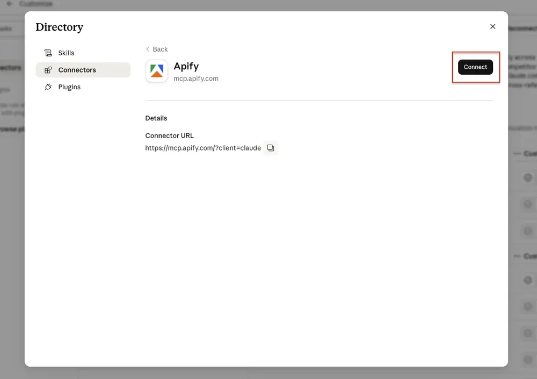Click the Details heading
This screenshot has height=379, width=537.
tap(156, 118)
